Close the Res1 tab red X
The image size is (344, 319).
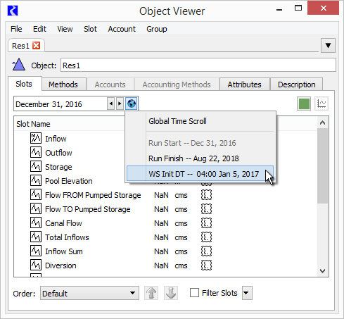coord(36,46)
